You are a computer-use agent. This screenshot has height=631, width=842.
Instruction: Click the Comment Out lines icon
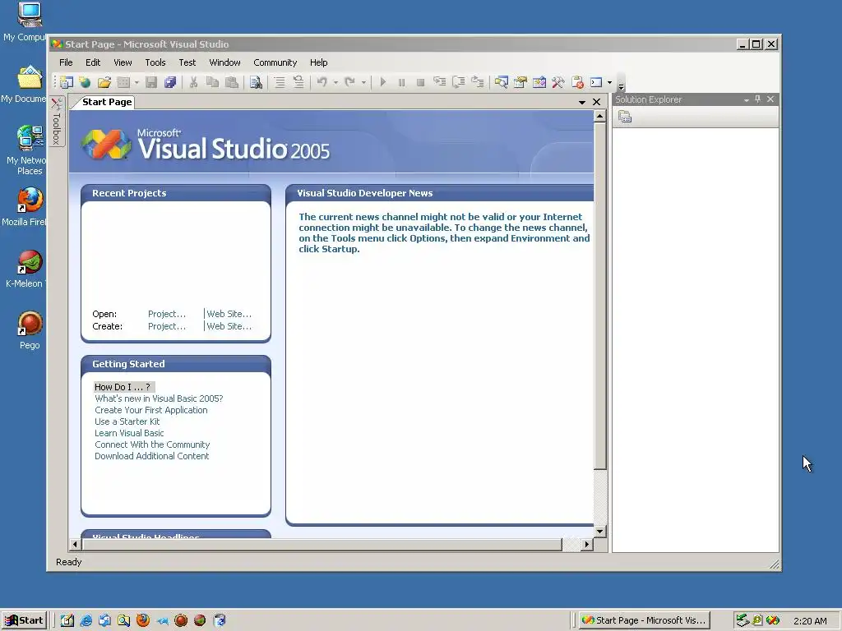click(280, 82)
